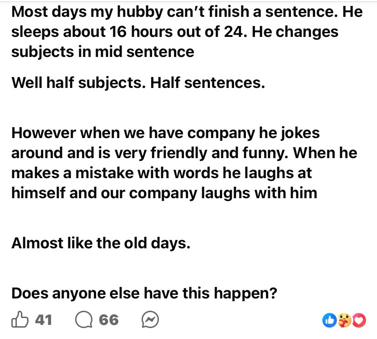Viewport: 377px width, 339px height.
Task: View the 41 likes count
Action: pos(44,320)
